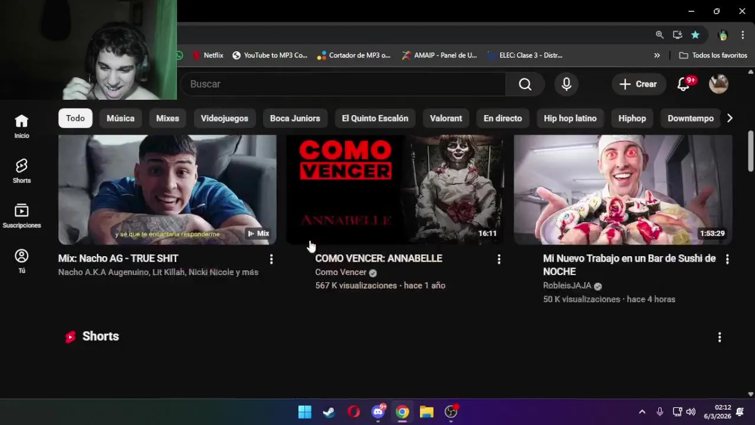Image resolution: width=755 pixels, height=425 pixels.
Task: Select the Todo filter chip
Action: (x=75, y=118)
